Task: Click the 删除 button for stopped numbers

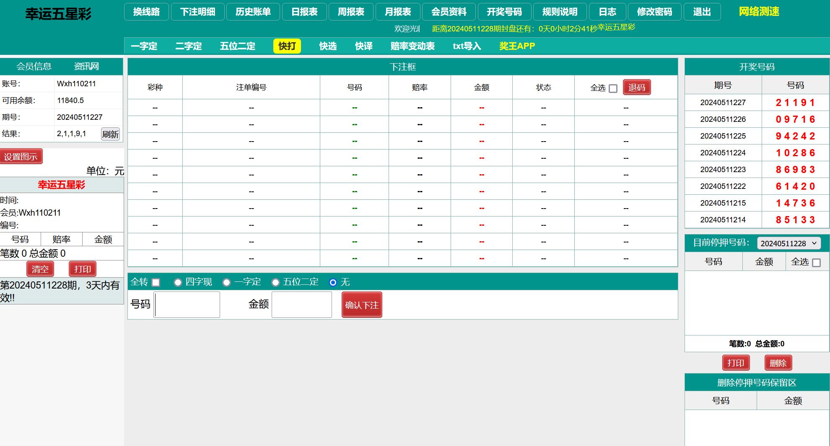Action: click(x=778, y=363)
